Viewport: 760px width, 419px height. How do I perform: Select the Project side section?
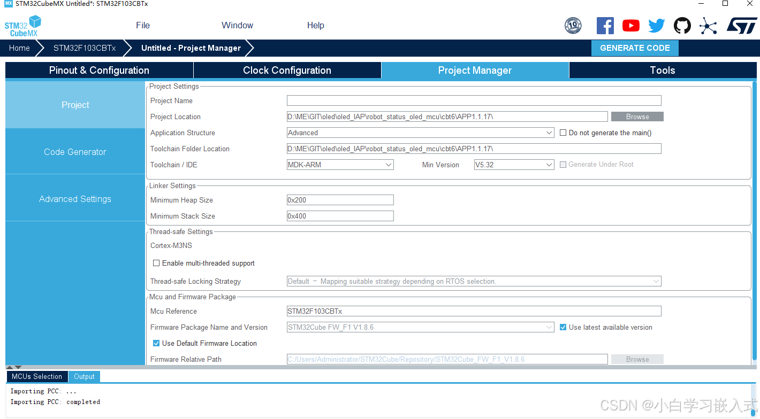point(75,105)
